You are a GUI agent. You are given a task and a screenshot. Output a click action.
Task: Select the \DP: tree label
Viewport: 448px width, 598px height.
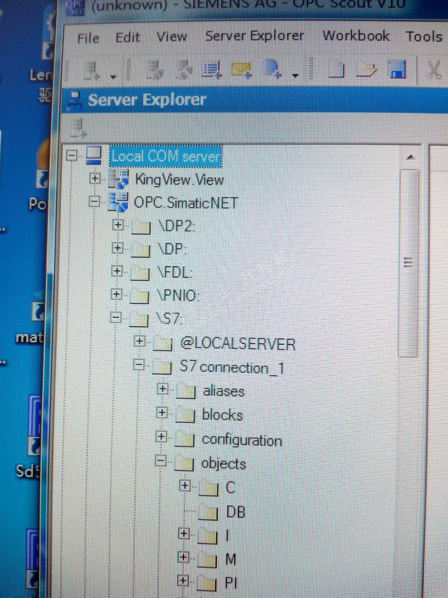point(172,249)
